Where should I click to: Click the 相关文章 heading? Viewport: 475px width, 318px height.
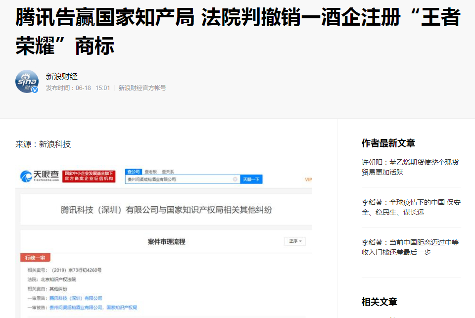pos(380,302)
